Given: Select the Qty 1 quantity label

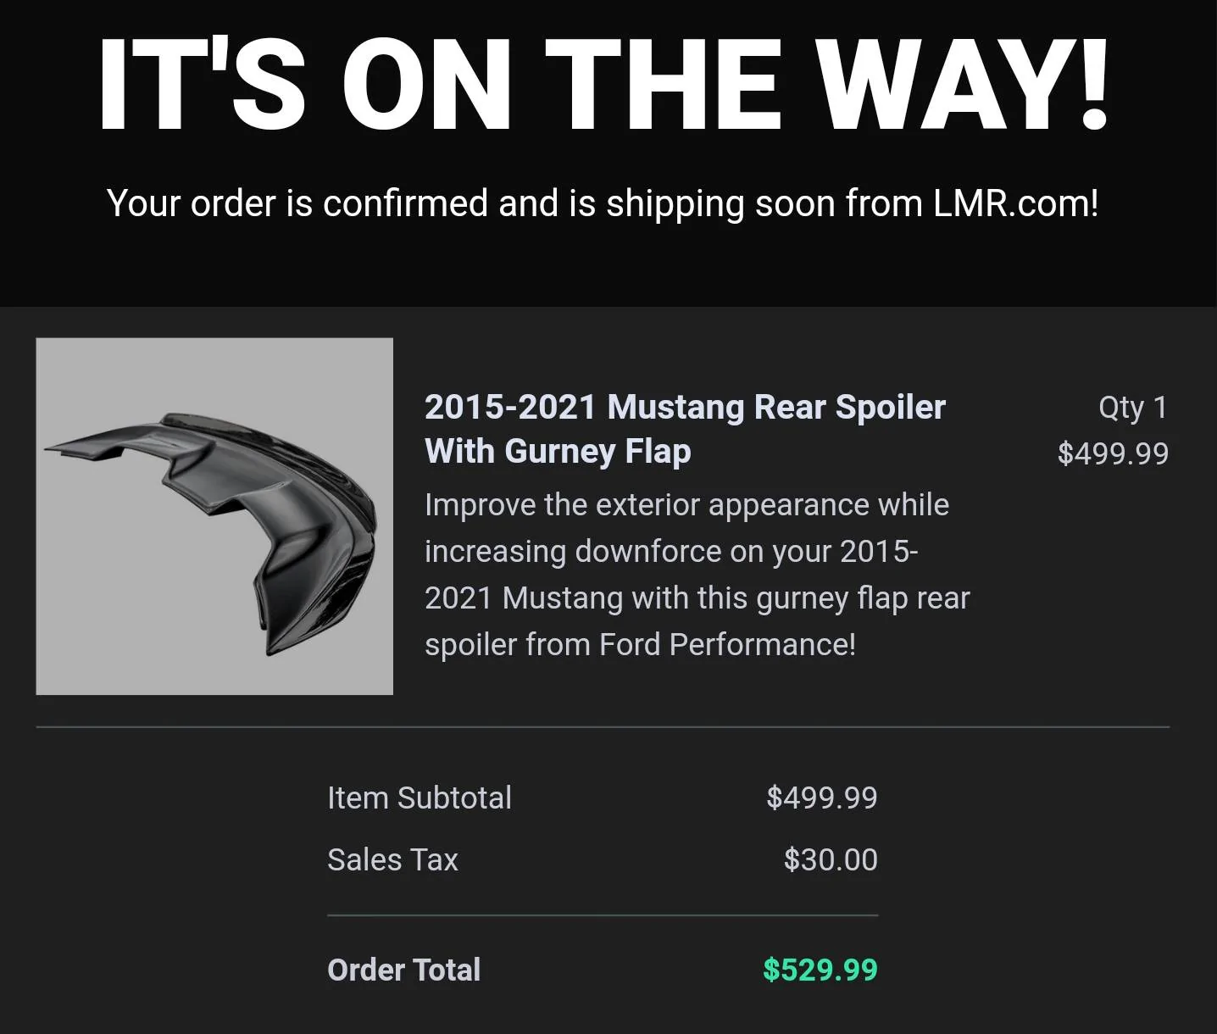Looking at the screenshot, I should click(1133, 408).
